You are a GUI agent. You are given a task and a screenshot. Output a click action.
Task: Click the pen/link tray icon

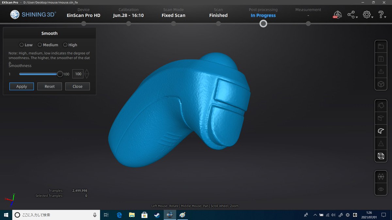point(341,215)
